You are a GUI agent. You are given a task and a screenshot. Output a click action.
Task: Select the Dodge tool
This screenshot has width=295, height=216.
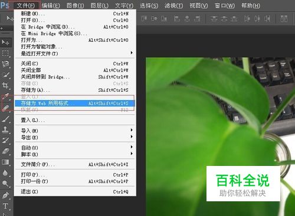5,184
